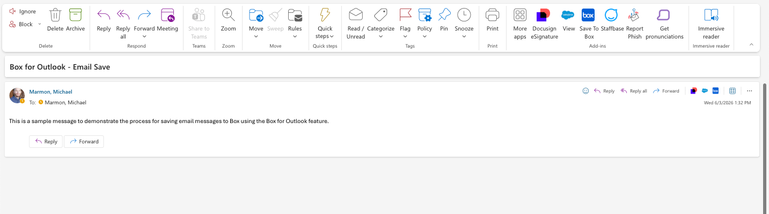
Task: Click the Ignore conversation button
Action: pyautogui.click(x=23, y=11)
